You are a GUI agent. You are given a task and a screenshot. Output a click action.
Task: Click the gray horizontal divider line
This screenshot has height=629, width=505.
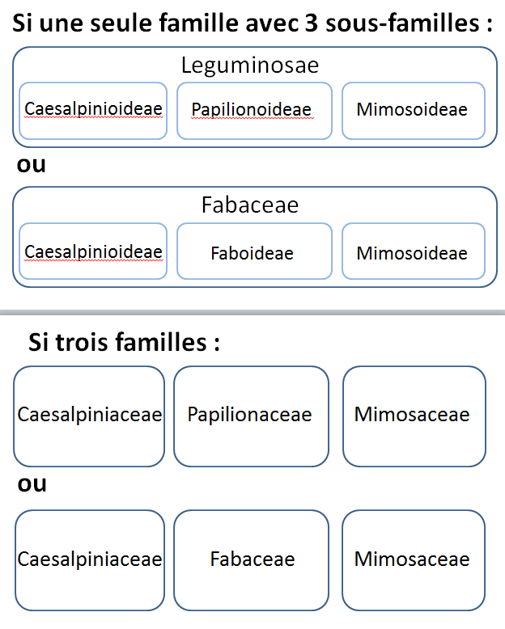pos(252,313)
